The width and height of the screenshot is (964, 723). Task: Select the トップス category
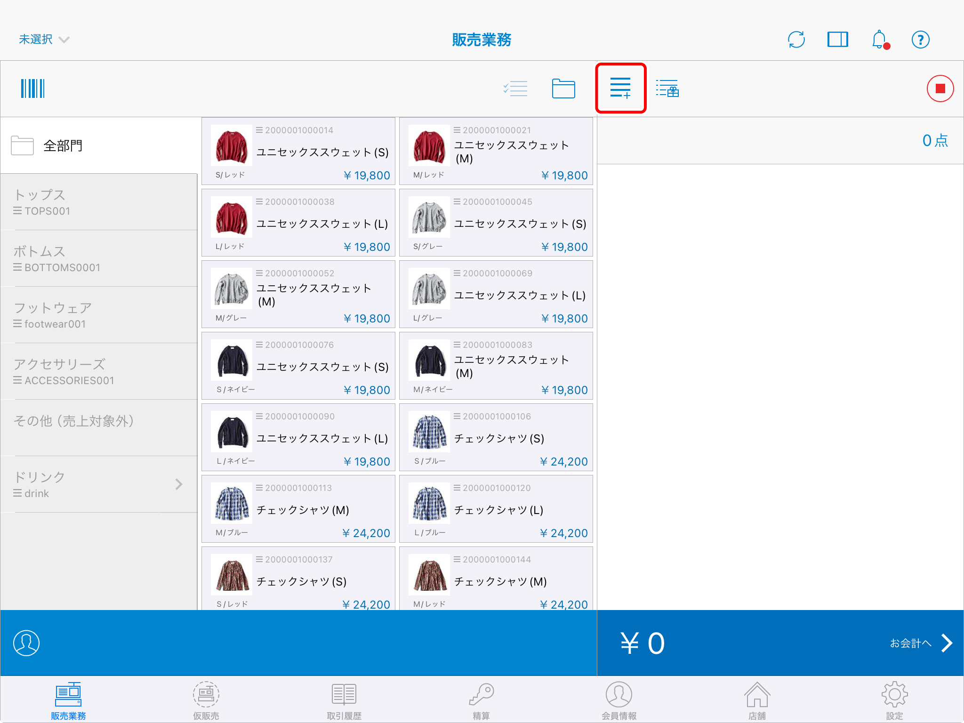coord(99,202)
